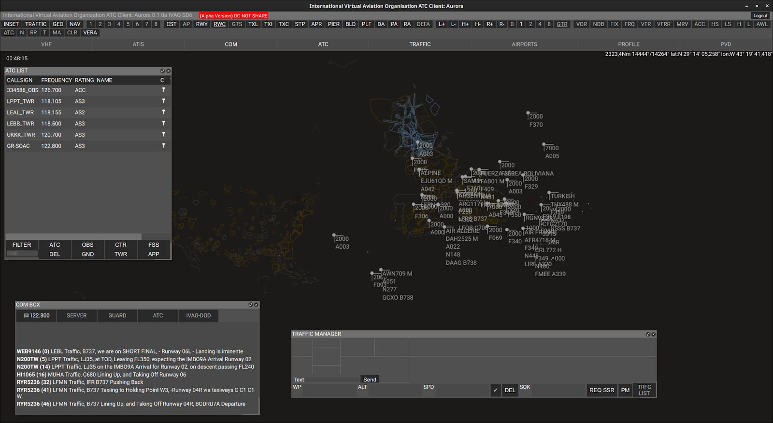Enable the NDB navaid display
Viewport: 773px width, 423px height.
[x=598, y=24]
